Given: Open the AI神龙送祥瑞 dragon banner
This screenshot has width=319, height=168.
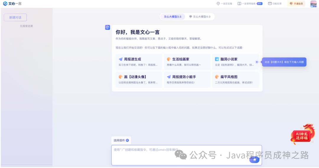Looking at the screenshot, I should point(303,134).
